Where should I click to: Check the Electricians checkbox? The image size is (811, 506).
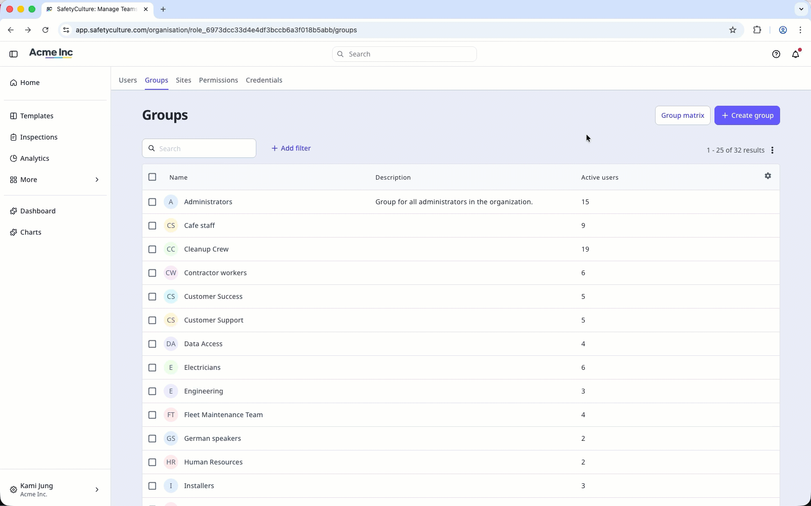[152, 367]
